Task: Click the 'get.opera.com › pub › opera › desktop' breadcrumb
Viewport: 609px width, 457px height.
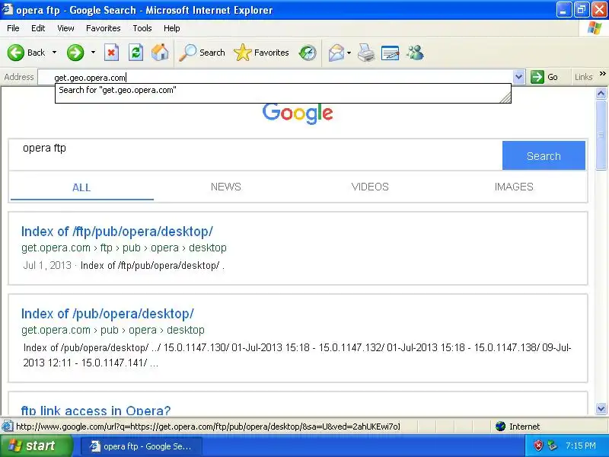Action: [x=113, y=330]
